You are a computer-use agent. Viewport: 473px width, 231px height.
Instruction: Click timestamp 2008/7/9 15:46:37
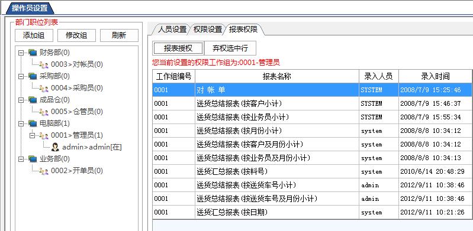point(430,103)
